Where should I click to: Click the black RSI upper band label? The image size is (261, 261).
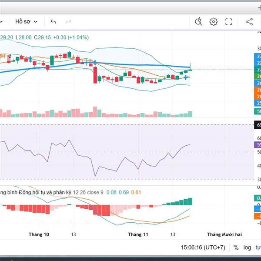[258, 125]
